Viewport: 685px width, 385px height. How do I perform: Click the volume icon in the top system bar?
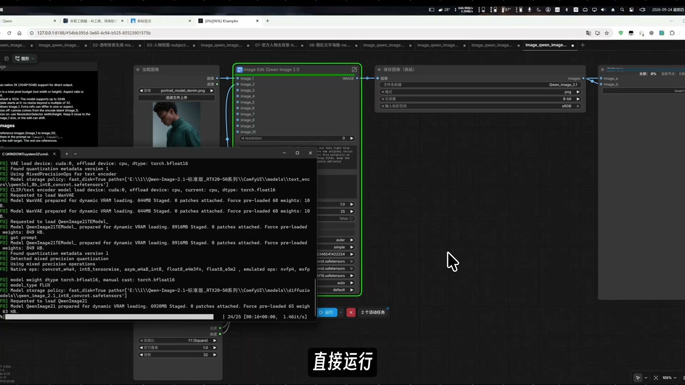(x=603, y=10)
